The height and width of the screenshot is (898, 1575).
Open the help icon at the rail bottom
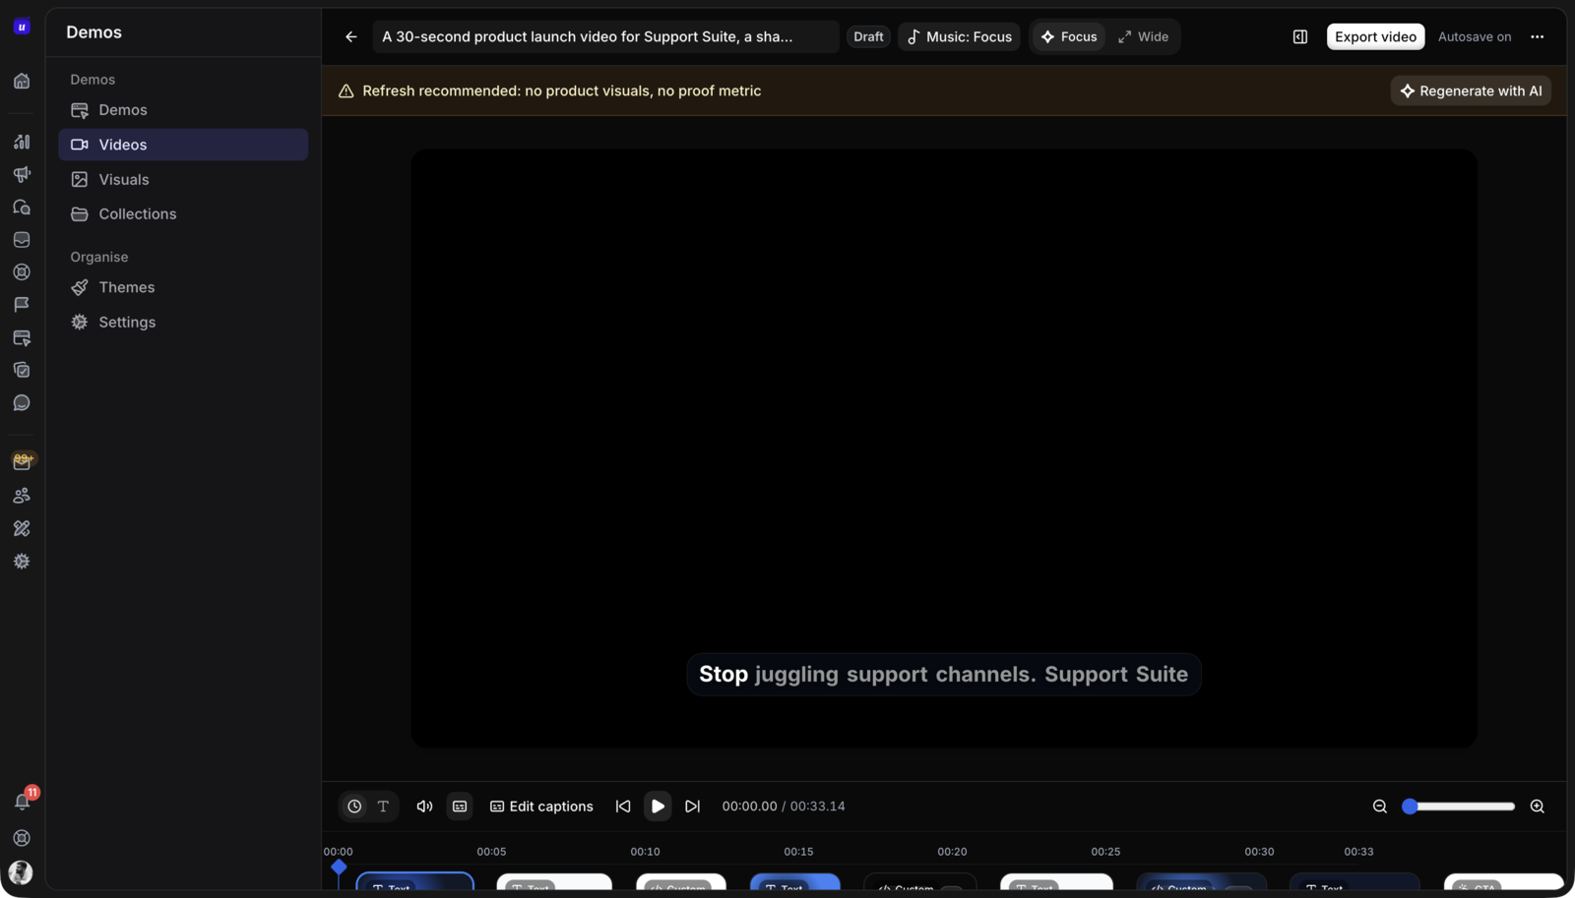[22, 838]
